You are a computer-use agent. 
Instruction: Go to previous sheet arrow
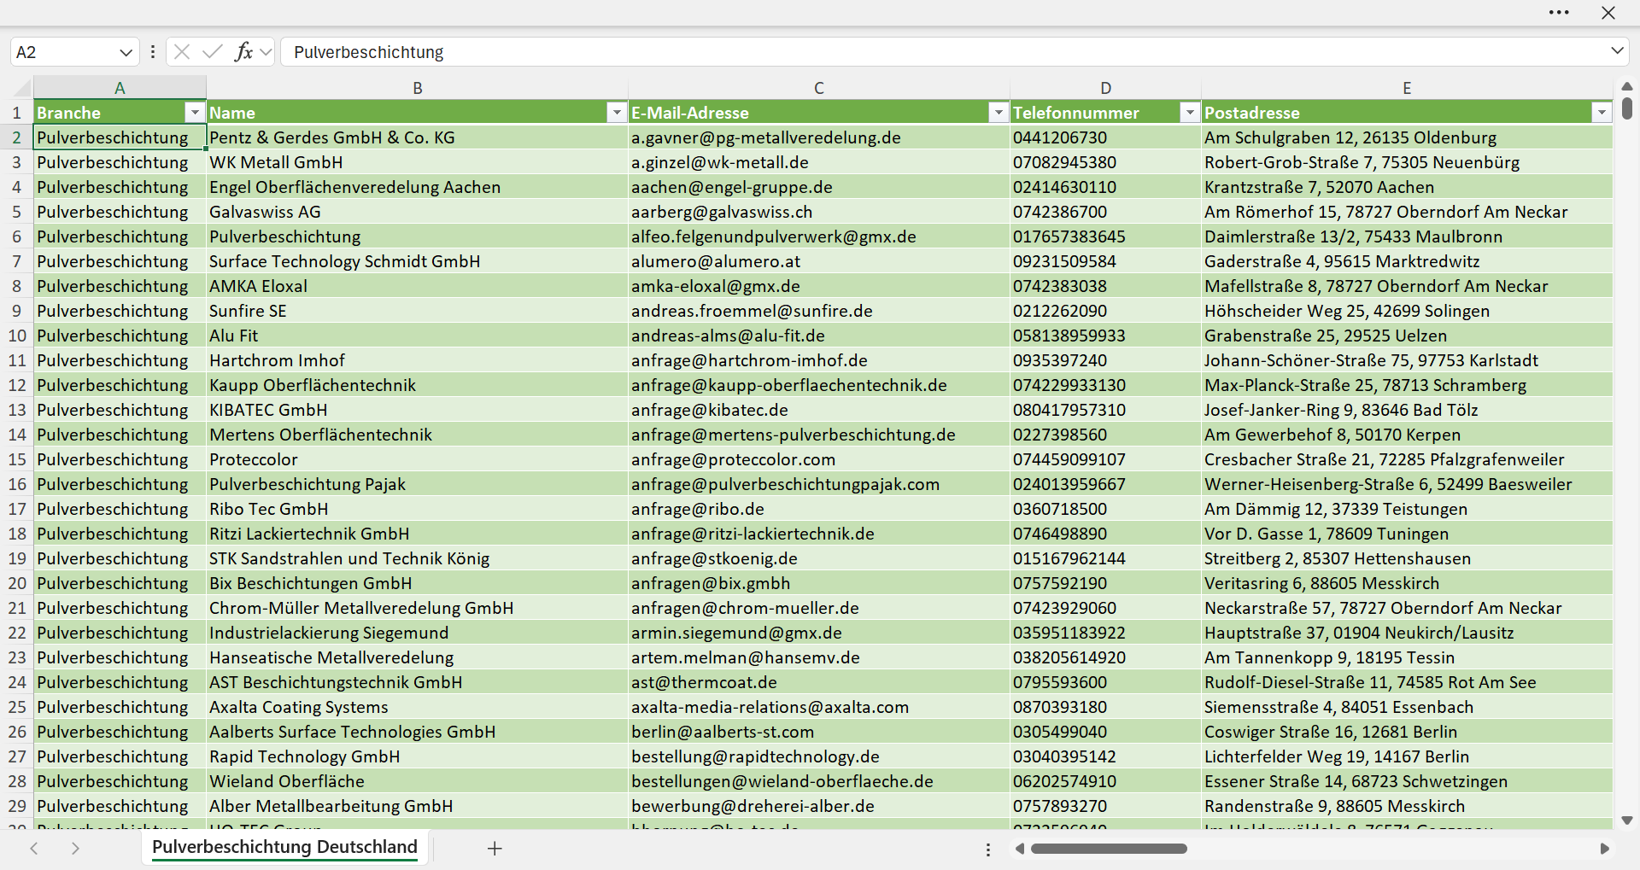click(34, 848)
